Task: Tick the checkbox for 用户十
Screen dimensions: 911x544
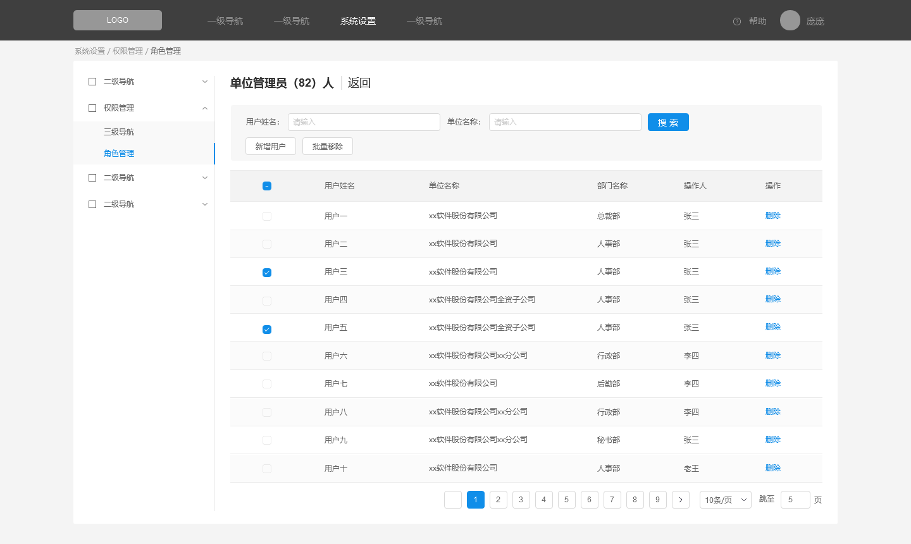Action: pyautogui.click(x=267, y=469)
